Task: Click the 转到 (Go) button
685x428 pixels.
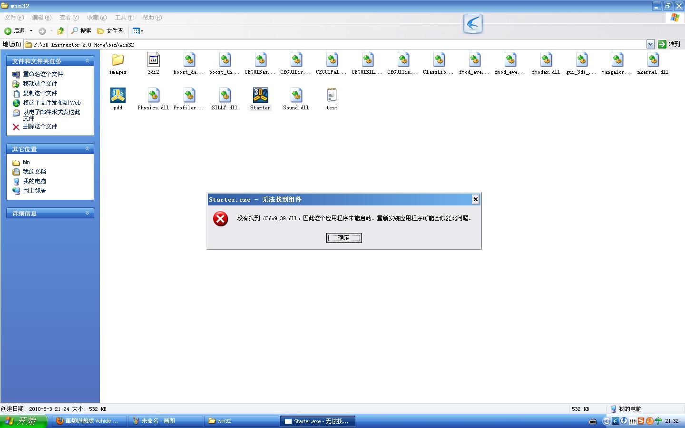Action: [669, 44]
